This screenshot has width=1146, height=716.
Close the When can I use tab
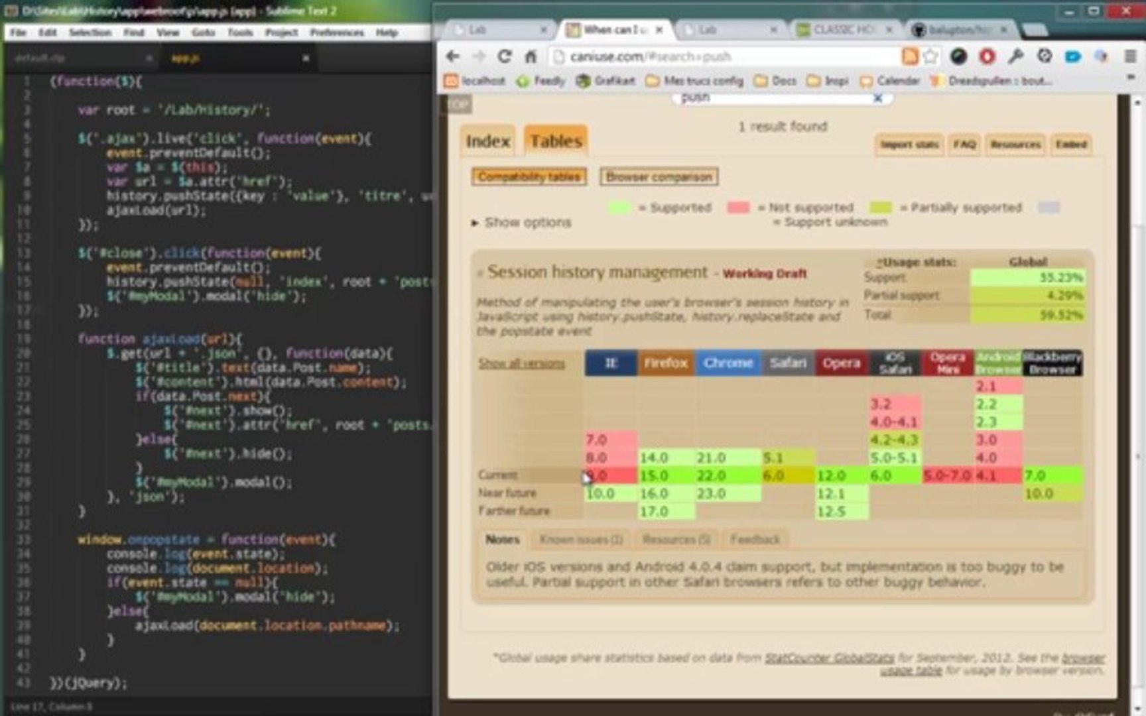pyautogui.click(x=659, y=30)
